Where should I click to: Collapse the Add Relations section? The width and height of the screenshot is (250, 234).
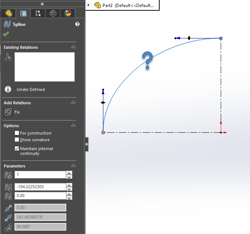[x=73, y=102]
